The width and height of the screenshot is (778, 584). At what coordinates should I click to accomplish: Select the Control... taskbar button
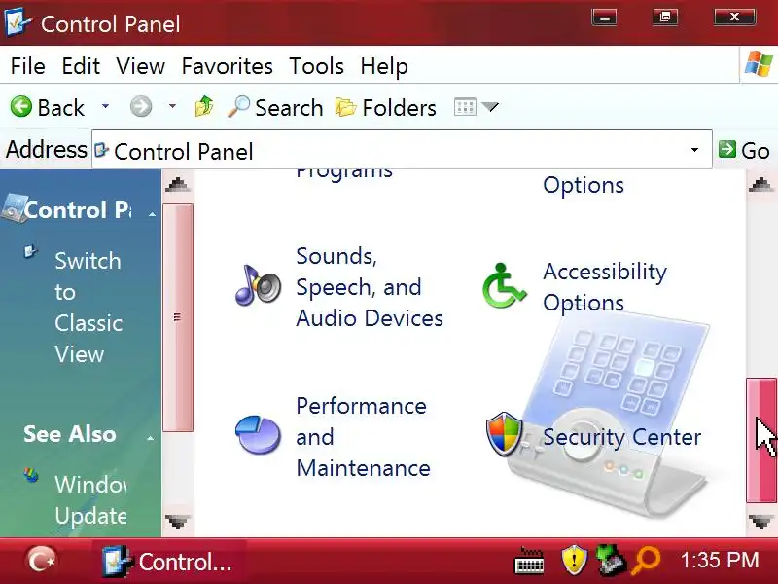pyautogui.click(x=167, y=562)
